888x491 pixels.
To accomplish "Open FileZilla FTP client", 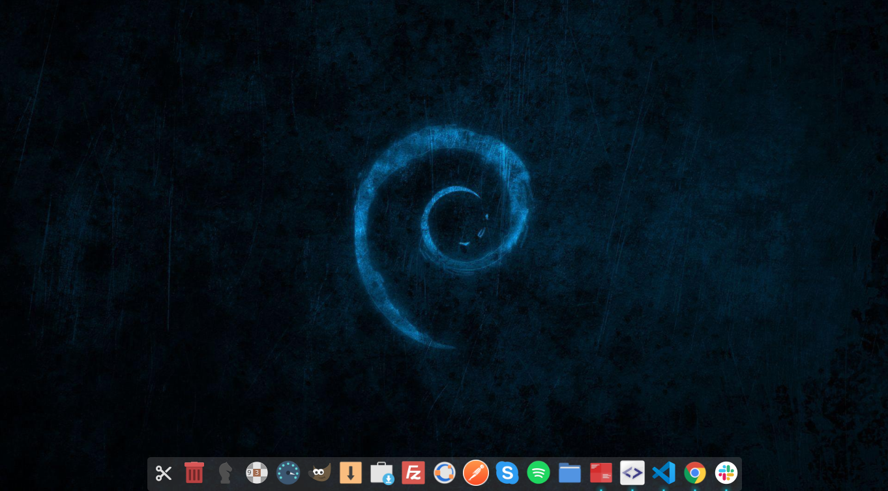I will pyautogui.click(x=413, y=473).
